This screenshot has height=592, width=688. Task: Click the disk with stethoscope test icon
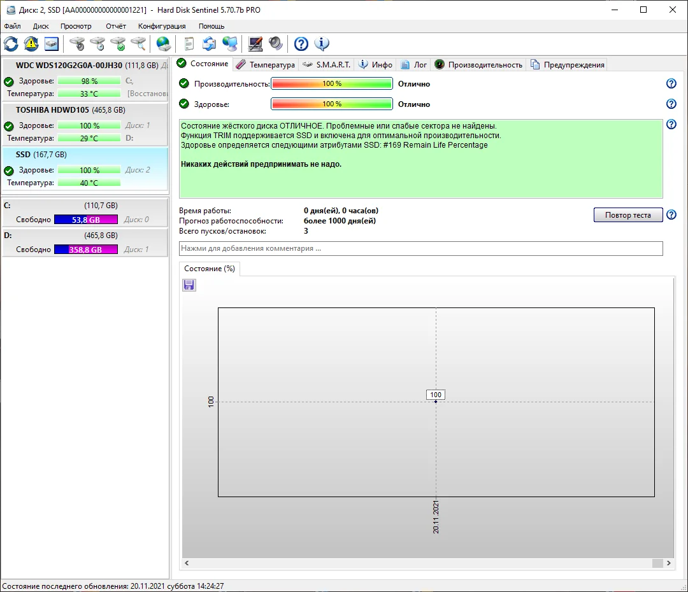click(77, 44)
